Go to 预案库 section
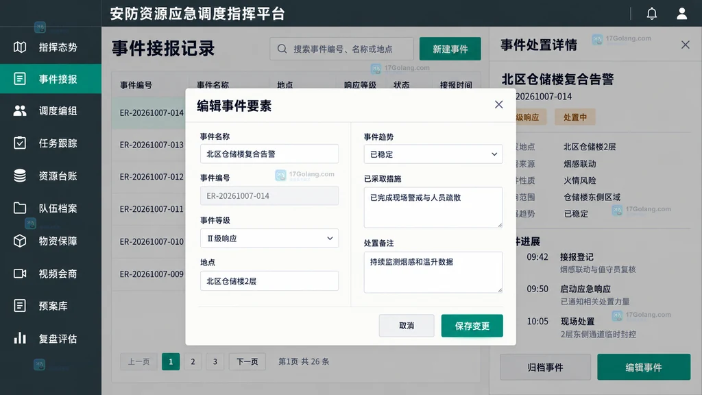Screen dimensions: 702x395 click(51, 306)
